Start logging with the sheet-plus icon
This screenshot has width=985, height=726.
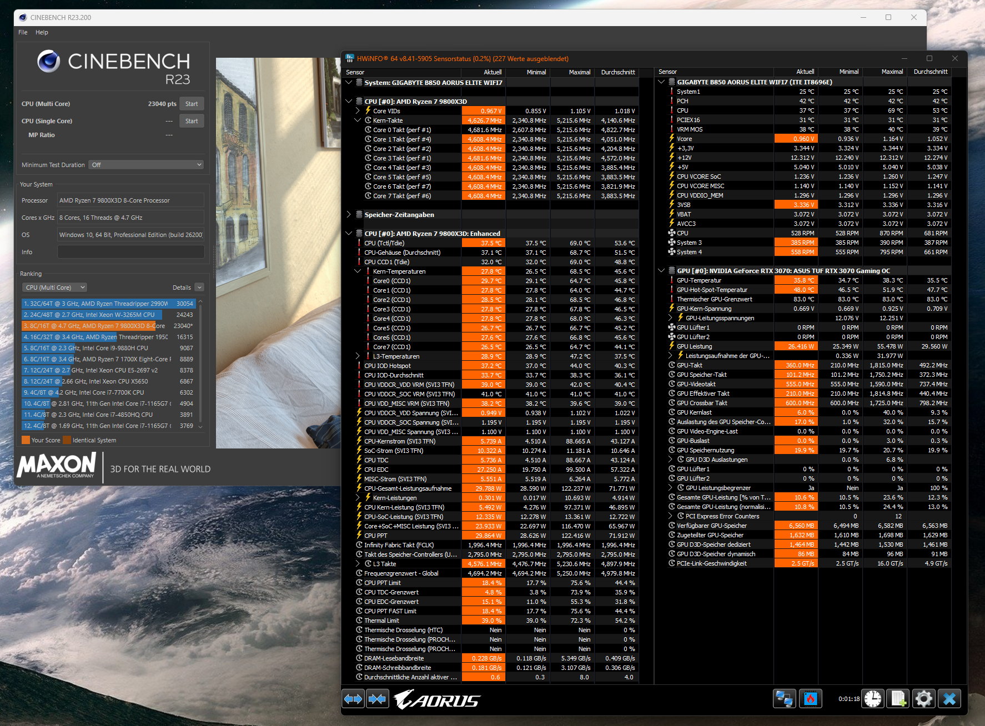click(898, 699)
